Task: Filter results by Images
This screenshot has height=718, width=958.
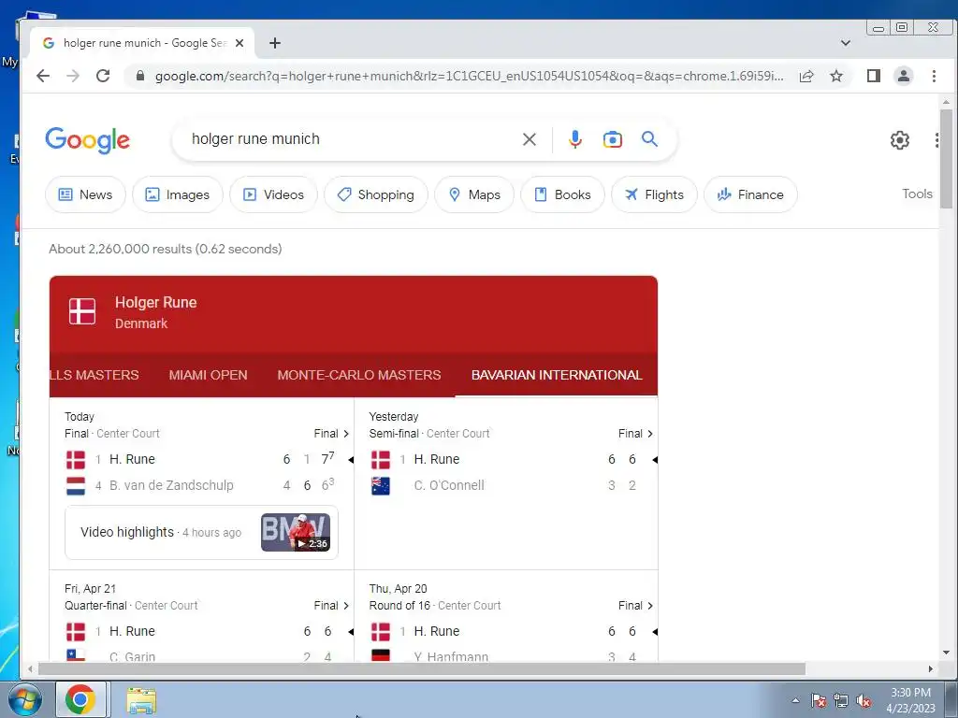Action: click(x=177, y=194)
